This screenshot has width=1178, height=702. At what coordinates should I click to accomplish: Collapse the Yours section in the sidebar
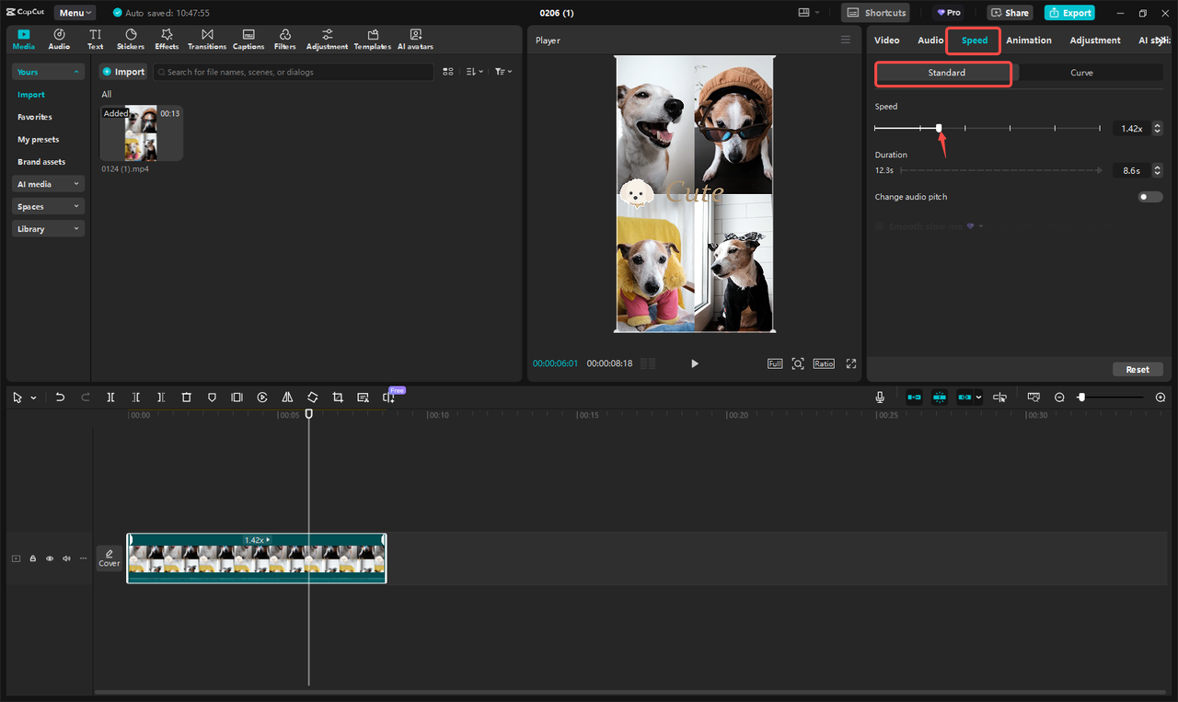(x=75, y=71)
